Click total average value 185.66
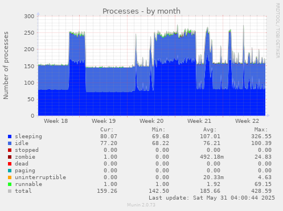Viewport: 283px width, 211px height. point(210,191)
